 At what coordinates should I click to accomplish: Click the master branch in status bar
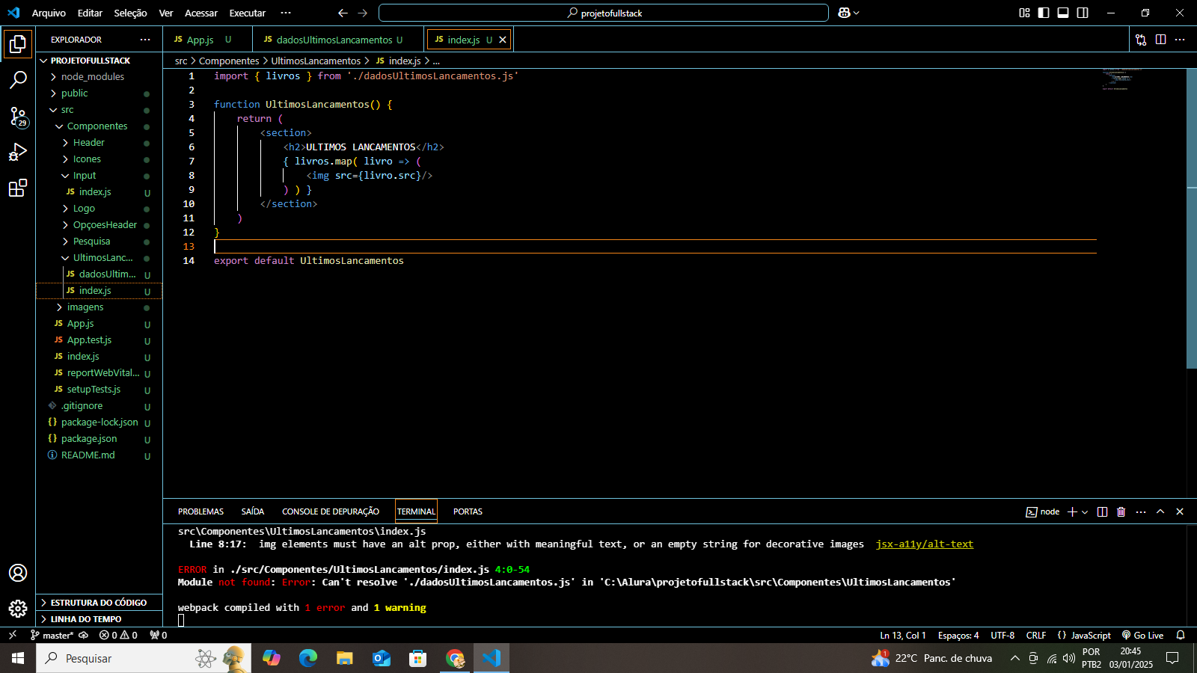52,635
